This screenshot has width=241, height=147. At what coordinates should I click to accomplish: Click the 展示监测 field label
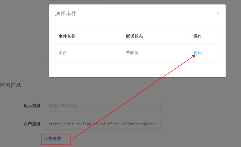click(x=32, y=106)
